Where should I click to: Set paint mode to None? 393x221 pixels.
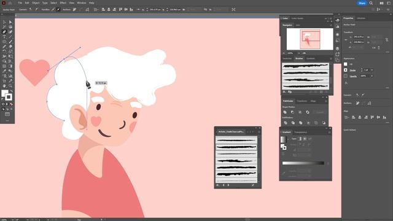pyautogui.click(x=11, y=104)
